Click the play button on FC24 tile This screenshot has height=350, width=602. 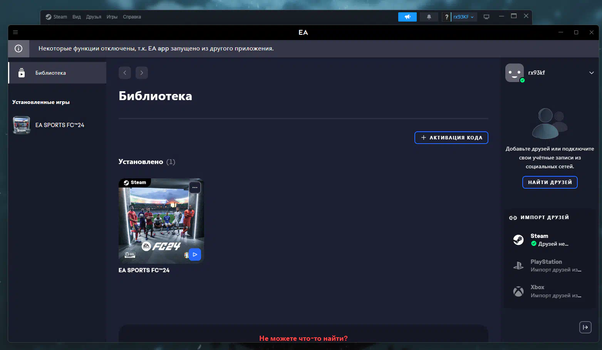[x=195, y=255]
